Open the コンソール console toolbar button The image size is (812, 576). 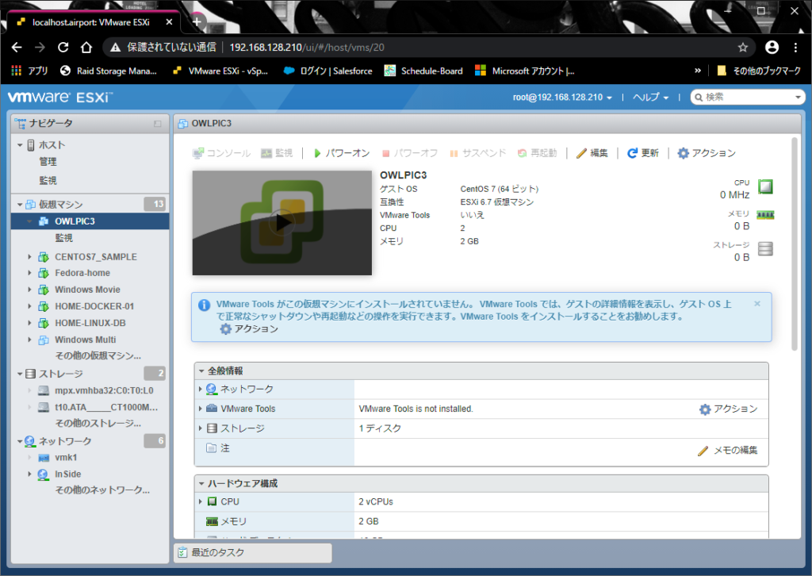click(x=222, y=153)
